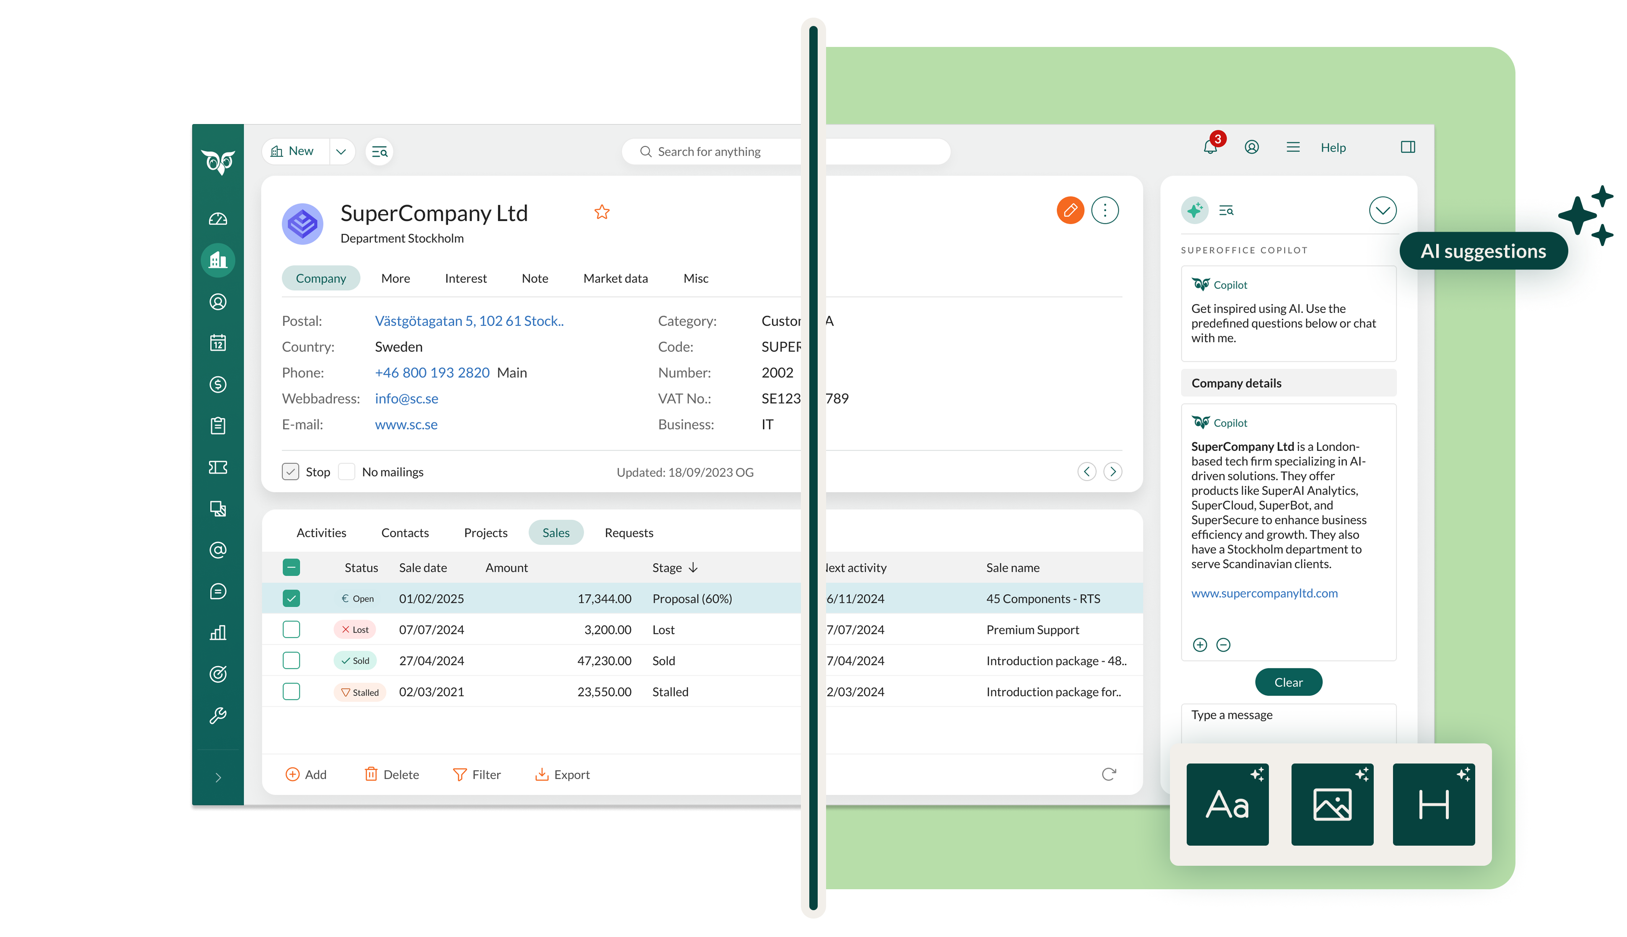The height and width of the screenshot is (937, 1627).
Task: Switch to the Market data tab
Action: tap(615, 278)
